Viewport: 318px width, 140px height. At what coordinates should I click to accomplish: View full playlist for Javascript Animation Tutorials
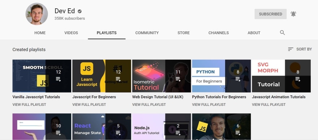pyautogui.click(x=268, y=105)
